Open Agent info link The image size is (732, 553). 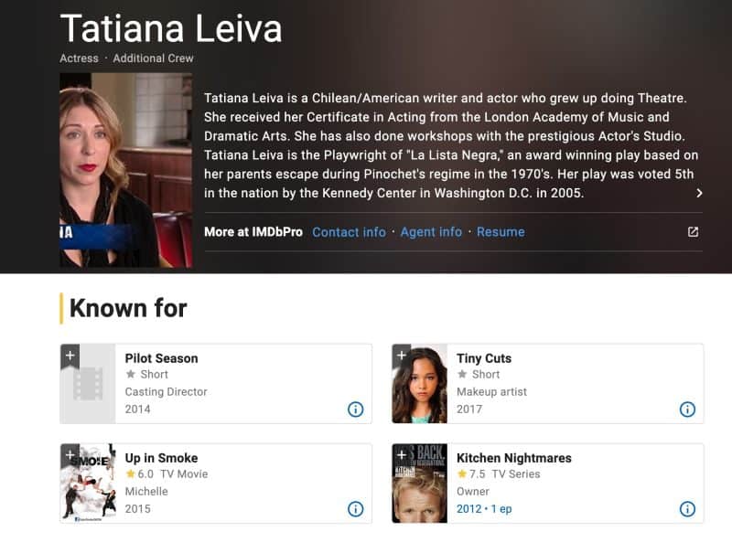(431, 232)
